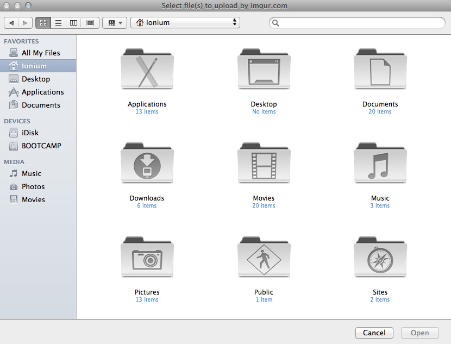
Task: Click the search field
Action: [x=357, y=23]
